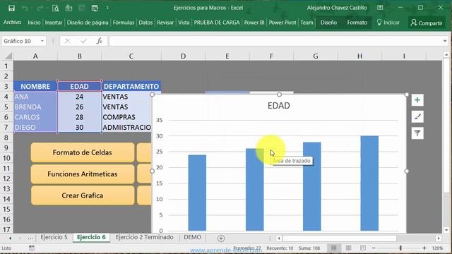The image size is (452, 254).
Task: Click the cell with value 28
Action: pos(80,117)
